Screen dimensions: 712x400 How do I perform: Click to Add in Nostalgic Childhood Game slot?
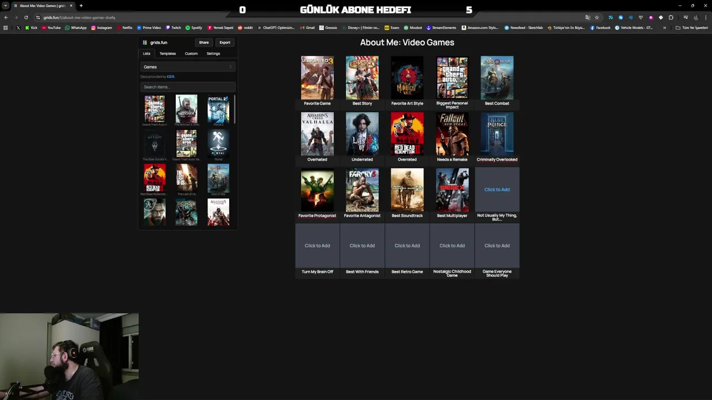click(x=452, y=246)
